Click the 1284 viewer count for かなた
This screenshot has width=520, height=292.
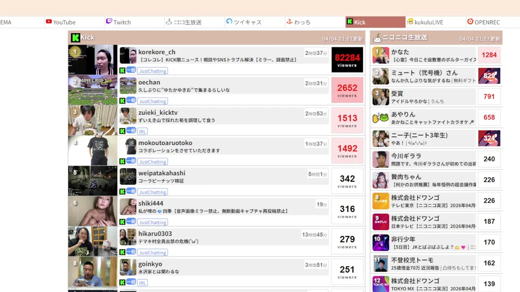(x=489, y=55)
